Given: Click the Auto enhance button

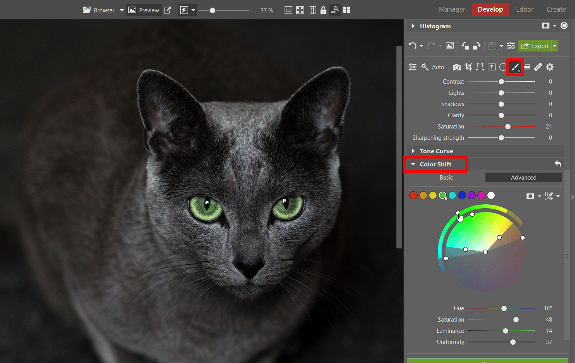Looking at the screenshot, I should point(433,67).
